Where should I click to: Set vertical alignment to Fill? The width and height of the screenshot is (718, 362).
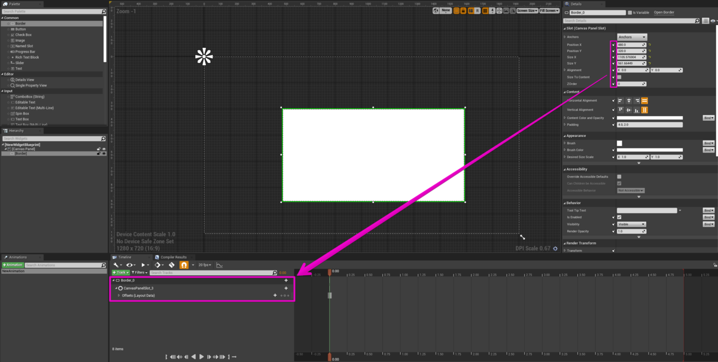[x=644, y=109]
